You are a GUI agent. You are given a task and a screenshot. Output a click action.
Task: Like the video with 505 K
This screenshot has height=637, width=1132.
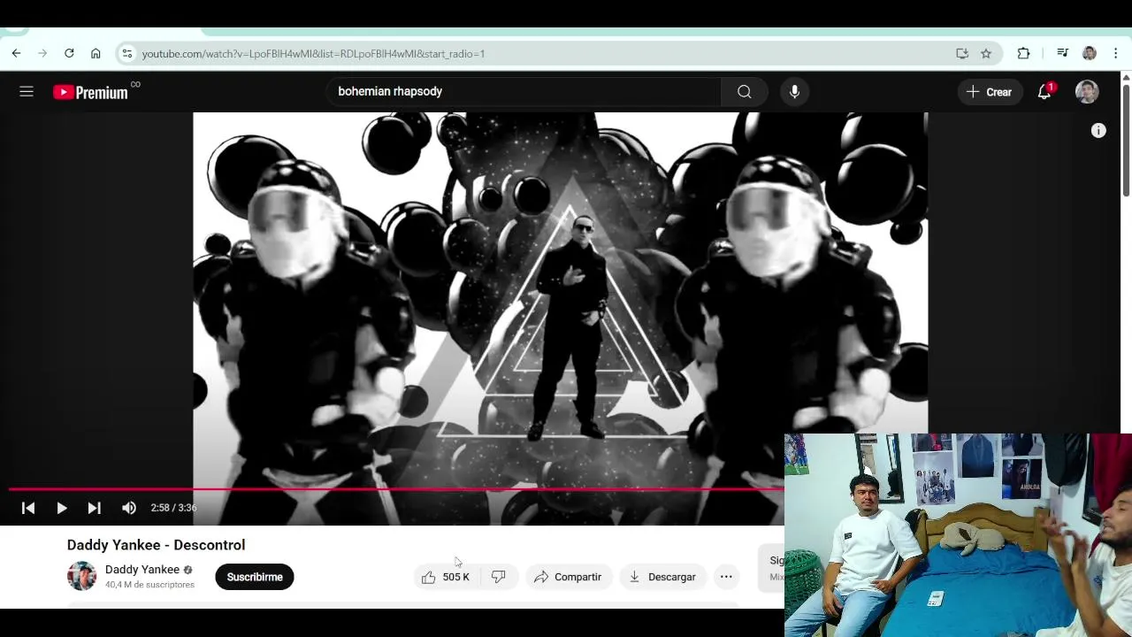click(446, 577)
